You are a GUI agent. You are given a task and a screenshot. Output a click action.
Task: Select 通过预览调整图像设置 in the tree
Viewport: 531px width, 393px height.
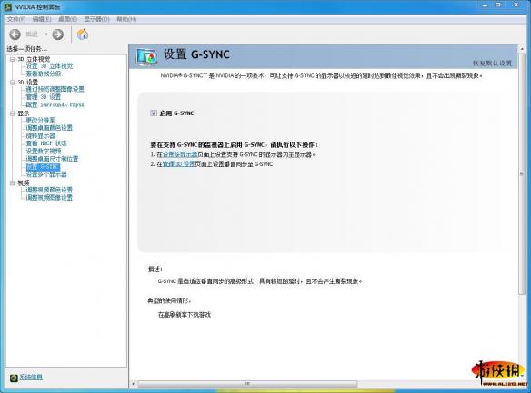click(x=55, y=90)
